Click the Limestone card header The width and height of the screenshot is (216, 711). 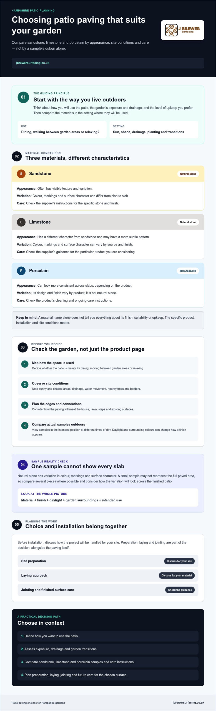(x=108, y=222)
